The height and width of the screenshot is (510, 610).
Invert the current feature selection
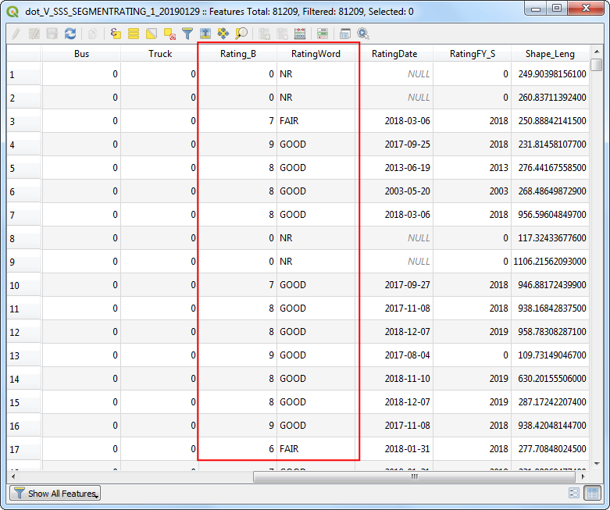click(152, 34)
